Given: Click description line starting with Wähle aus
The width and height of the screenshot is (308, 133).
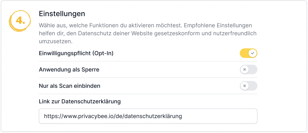Looking at the screenshot, I should (145, 26).
